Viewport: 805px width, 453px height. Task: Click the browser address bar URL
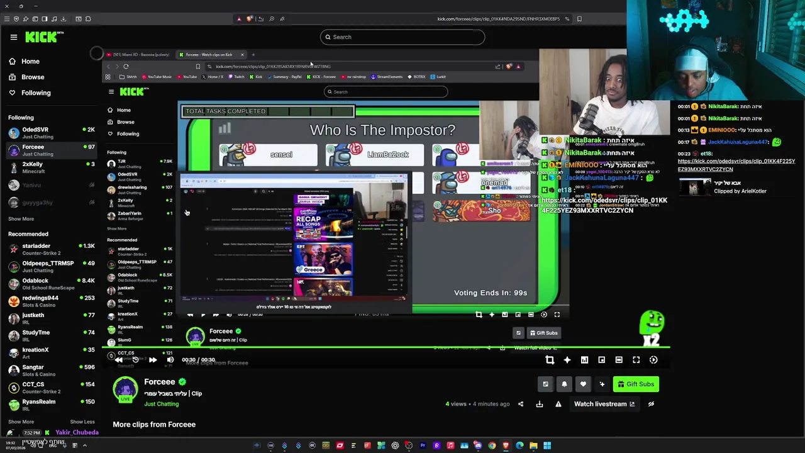[x=499, y=19]
